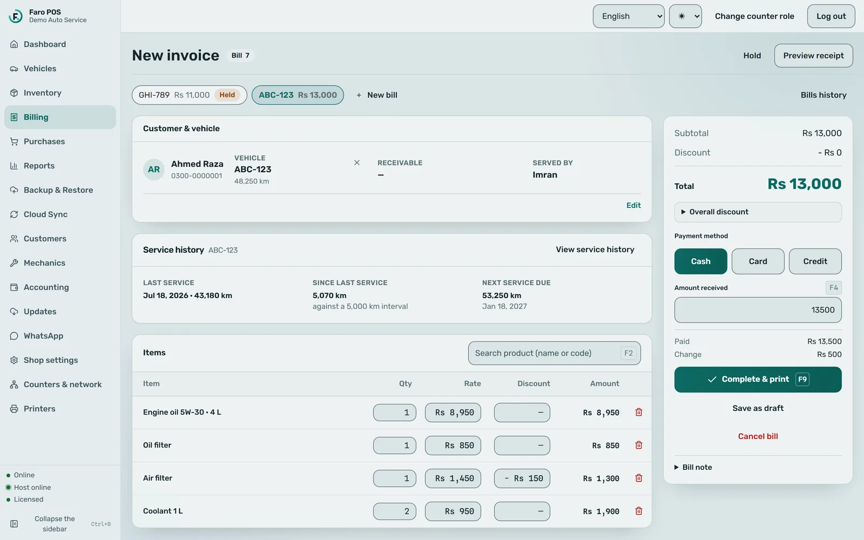The image size is (864, 540).
Task: Click the Hold button
Action: pos(752,56)
